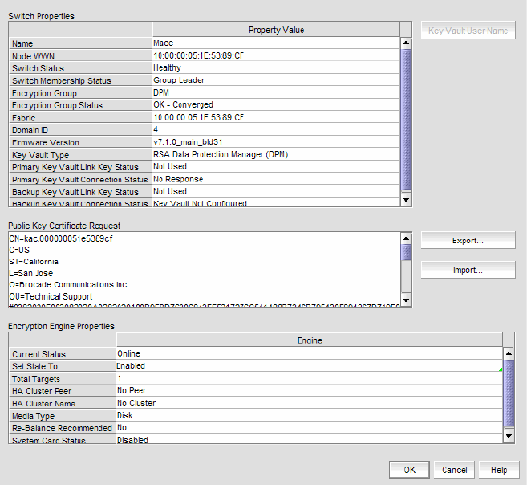527x485 pixels.
Task: Open Help for this dialog
Action: pyautogui.click(x=499, y=470)
